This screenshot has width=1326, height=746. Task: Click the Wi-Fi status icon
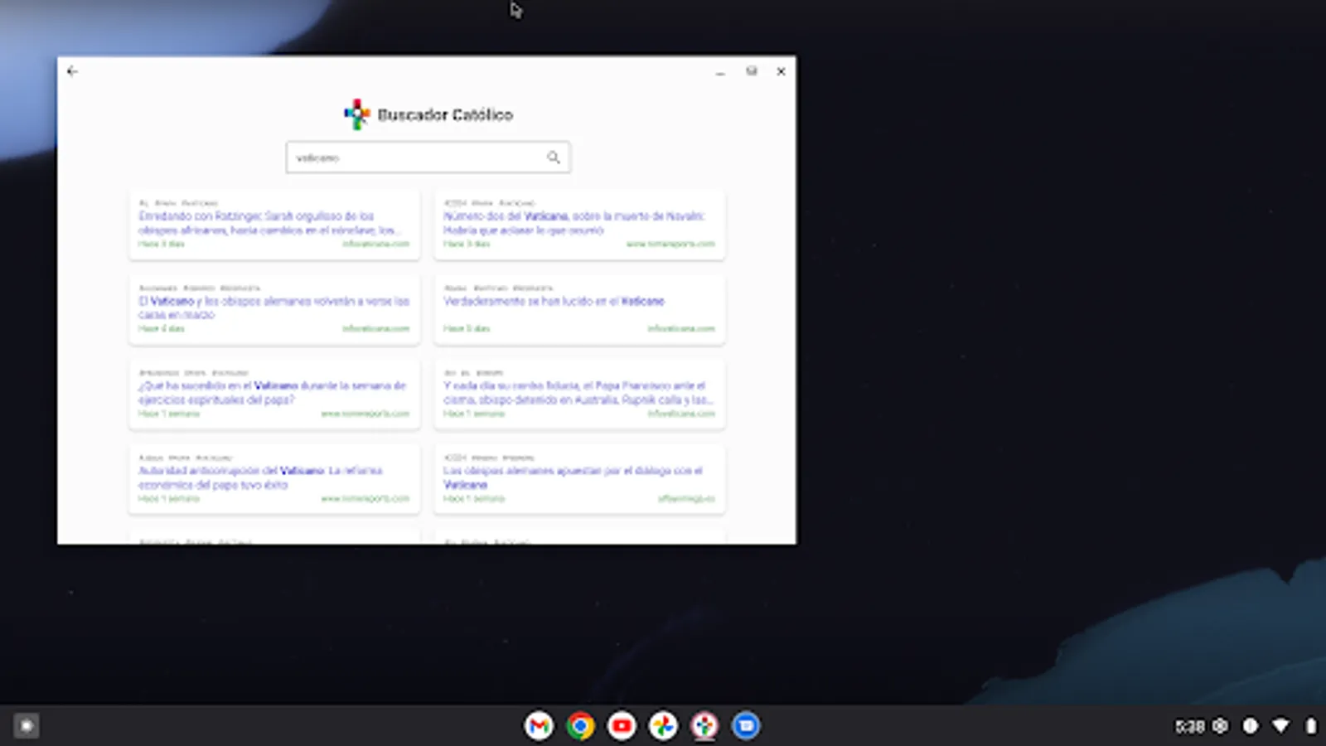[1280, 726]
